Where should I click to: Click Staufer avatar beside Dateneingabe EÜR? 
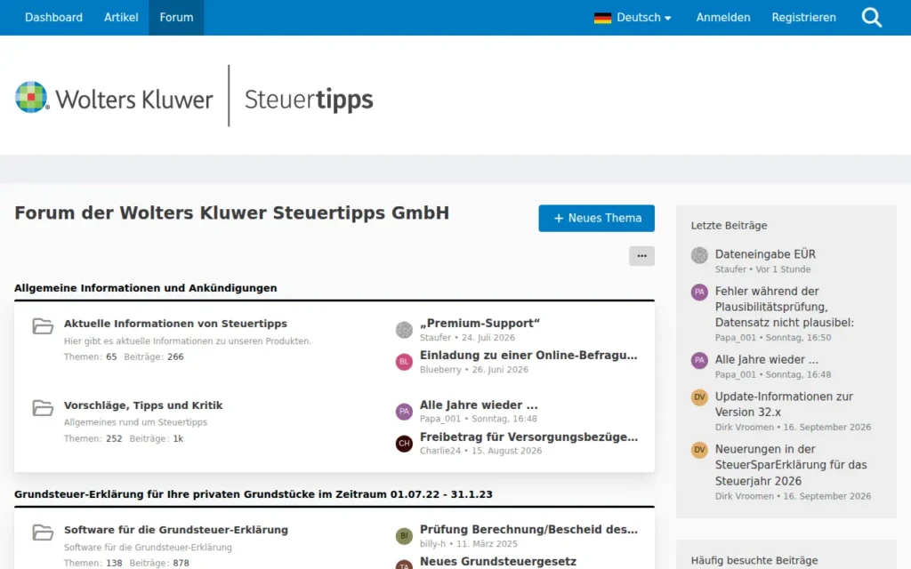coord(699,255)
